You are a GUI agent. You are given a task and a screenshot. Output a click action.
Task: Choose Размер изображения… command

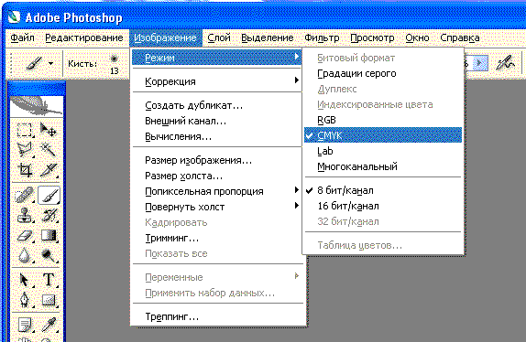216,160
